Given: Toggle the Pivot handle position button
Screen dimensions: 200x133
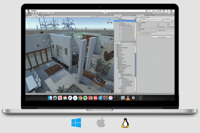Looking at the screenshot, I should pos(46,13).
